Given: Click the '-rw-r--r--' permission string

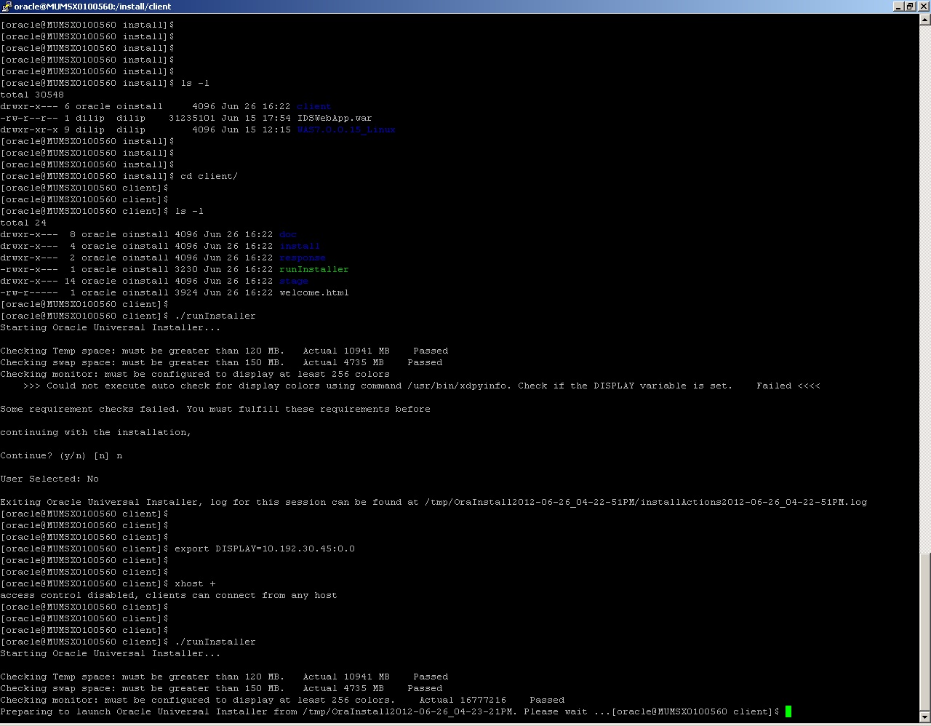Looking at the screenshot, I should [x=29, y=118].
